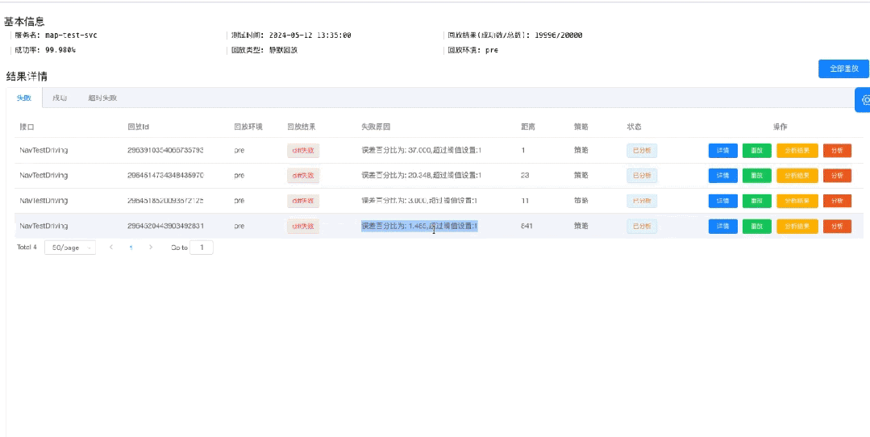Click the 已分析 tag in 37.000 row
This screenshot has width=870, height=437.
pos(642,151)
